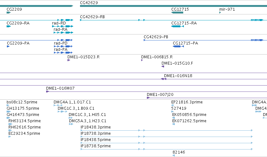Click the purple arrow under DME1-015G10.F
The width and height of the screenshot is (267, 157).
point(163,66)
